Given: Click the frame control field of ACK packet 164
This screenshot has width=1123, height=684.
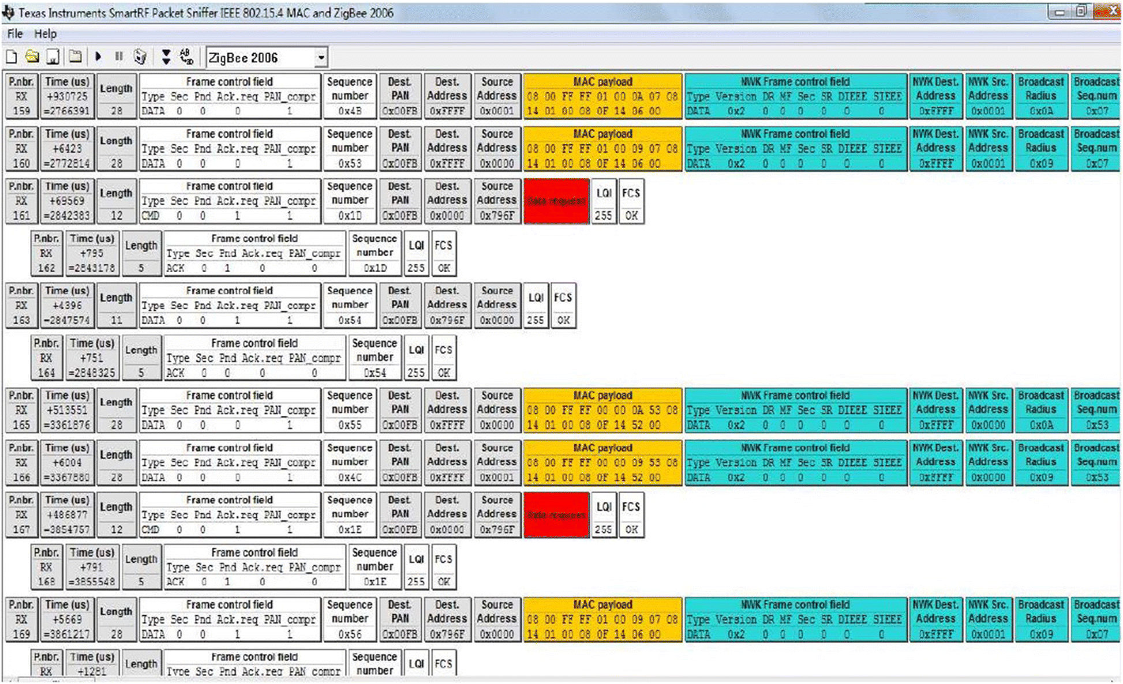Looking at the screenshot, I should (254, 358).
